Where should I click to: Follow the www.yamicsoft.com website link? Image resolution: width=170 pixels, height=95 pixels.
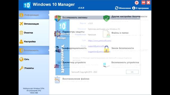point(100,40)
